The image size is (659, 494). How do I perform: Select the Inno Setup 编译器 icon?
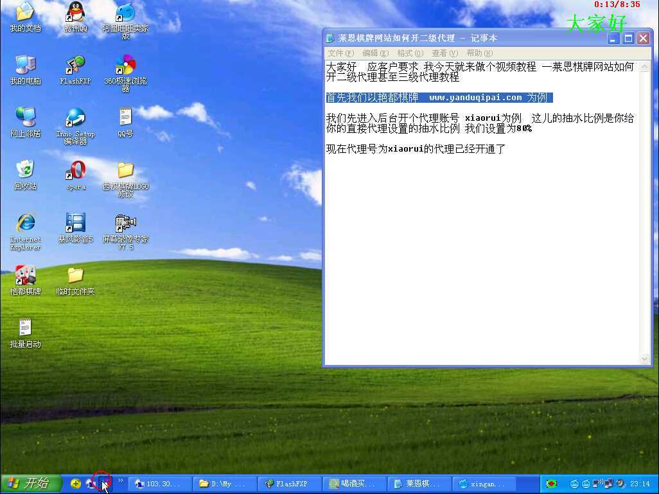(x=75, y=118)
